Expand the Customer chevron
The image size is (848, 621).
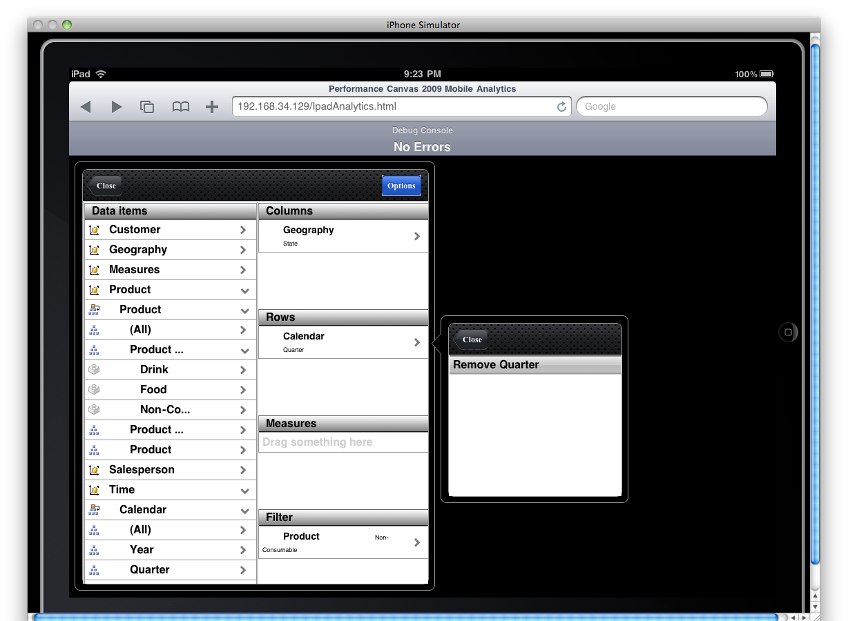pyautogui.click(x=243, y=230)
